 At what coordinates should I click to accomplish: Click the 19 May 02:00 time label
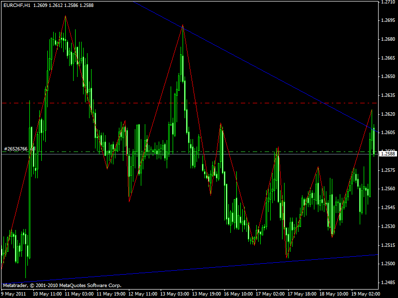[x=365, y=294]
